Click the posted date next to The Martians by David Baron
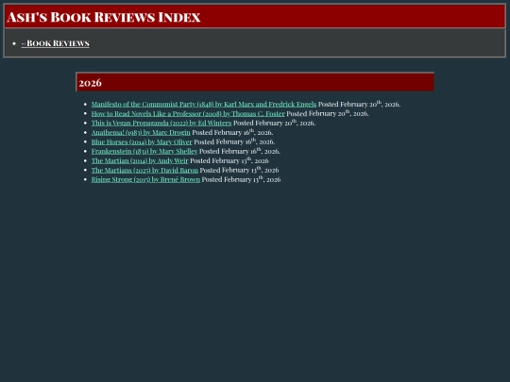This screenshot has width=510, height=382. pyautogui.click(x=239, y=170)
